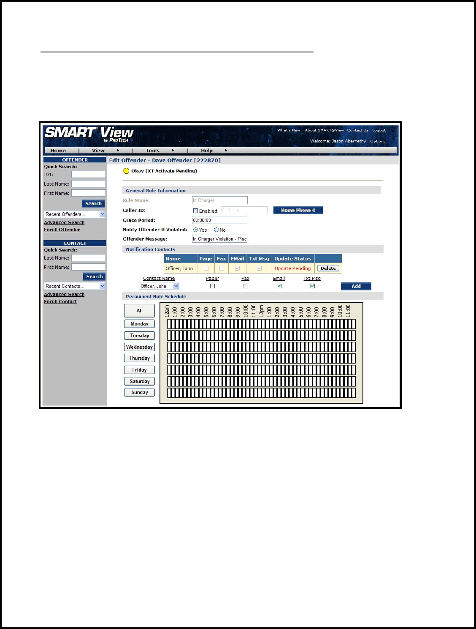Toggle EMail checkbox in Officer, John row
The width and height of the screenshot is (476, 629).
pos(237,268)
